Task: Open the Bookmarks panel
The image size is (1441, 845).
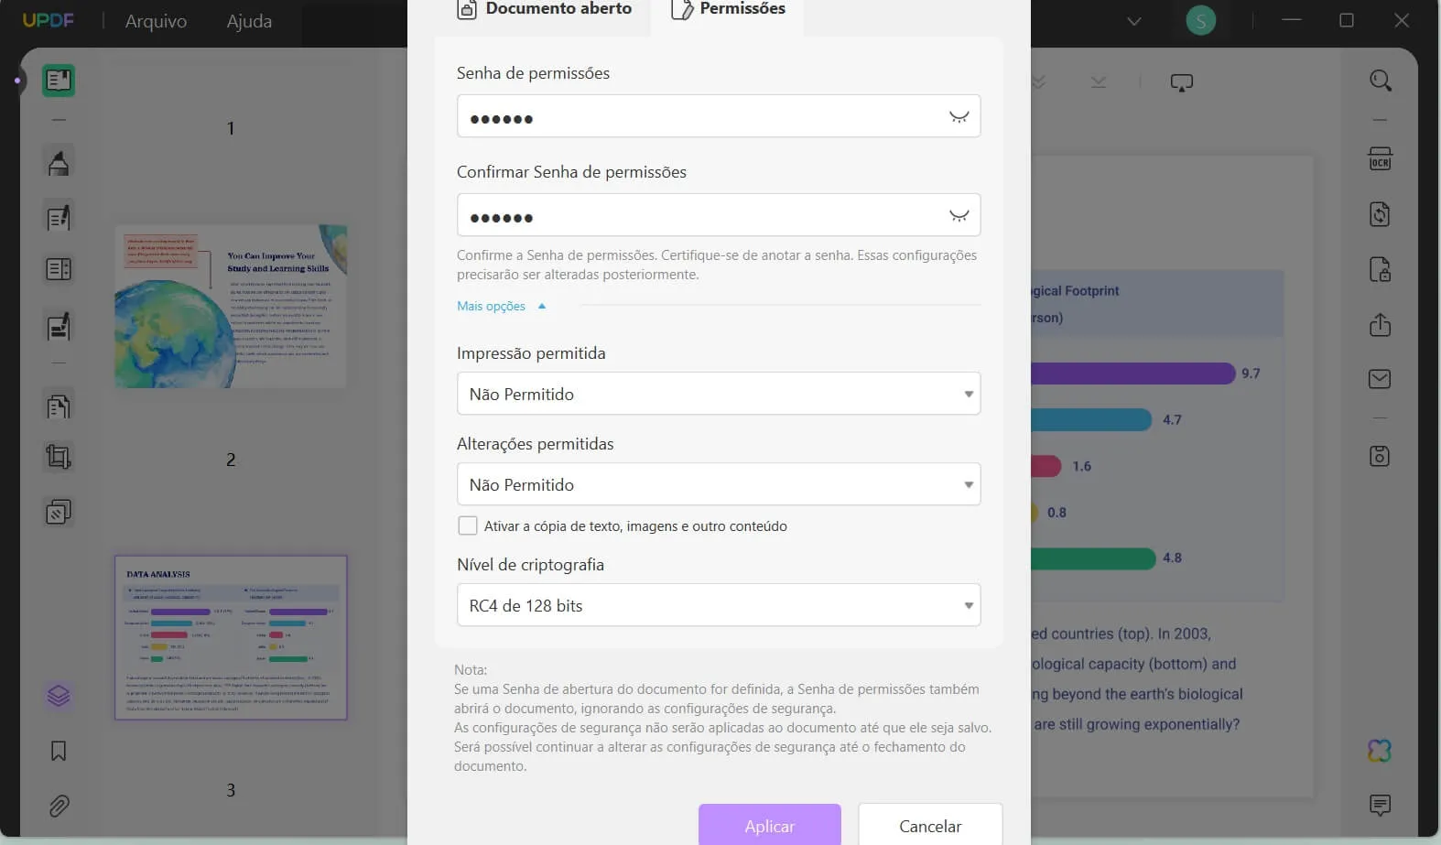Action: 59,751
